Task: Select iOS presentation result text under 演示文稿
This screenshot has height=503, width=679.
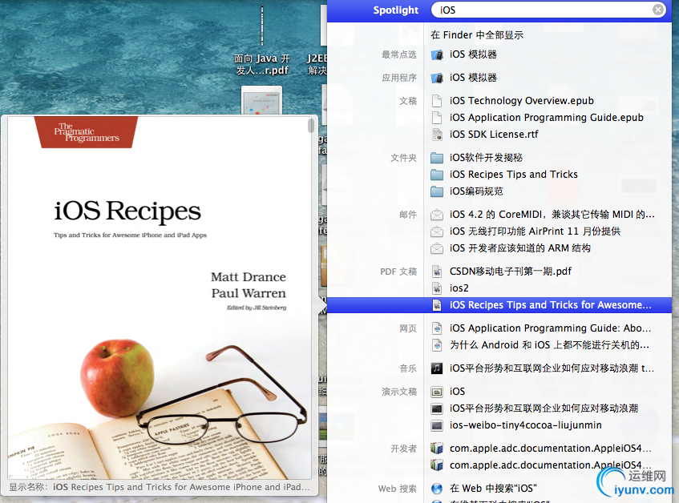Action: tap(457, 392)
